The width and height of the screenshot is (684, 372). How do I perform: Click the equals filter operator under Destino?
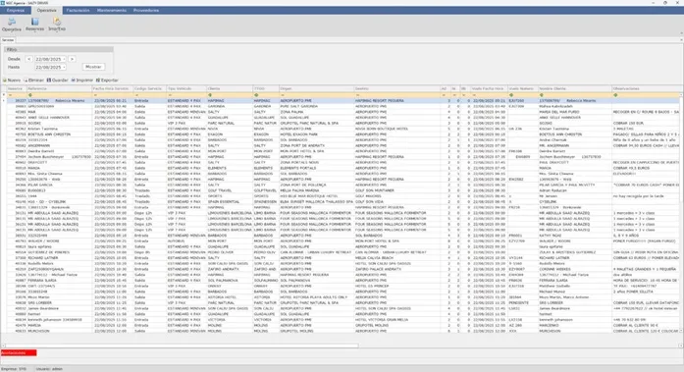357,94
